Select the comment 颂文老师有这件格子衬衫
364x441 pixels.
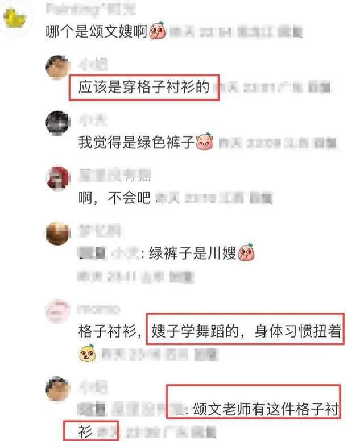pos(266,409)
